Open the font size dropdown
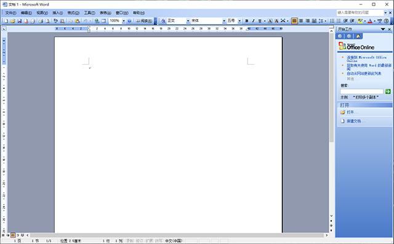 (239, 21)
